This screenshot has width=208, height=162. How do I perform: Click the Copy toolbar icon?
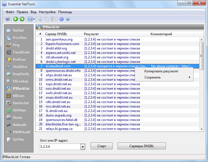point(47,19)
